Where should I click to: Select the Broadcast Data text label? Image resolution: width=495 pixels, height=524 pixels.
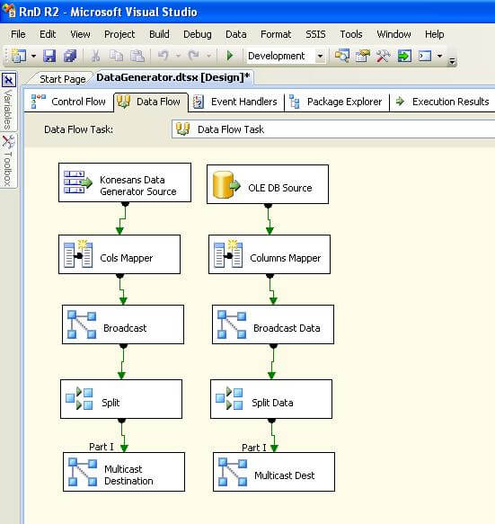pos(287,328)
